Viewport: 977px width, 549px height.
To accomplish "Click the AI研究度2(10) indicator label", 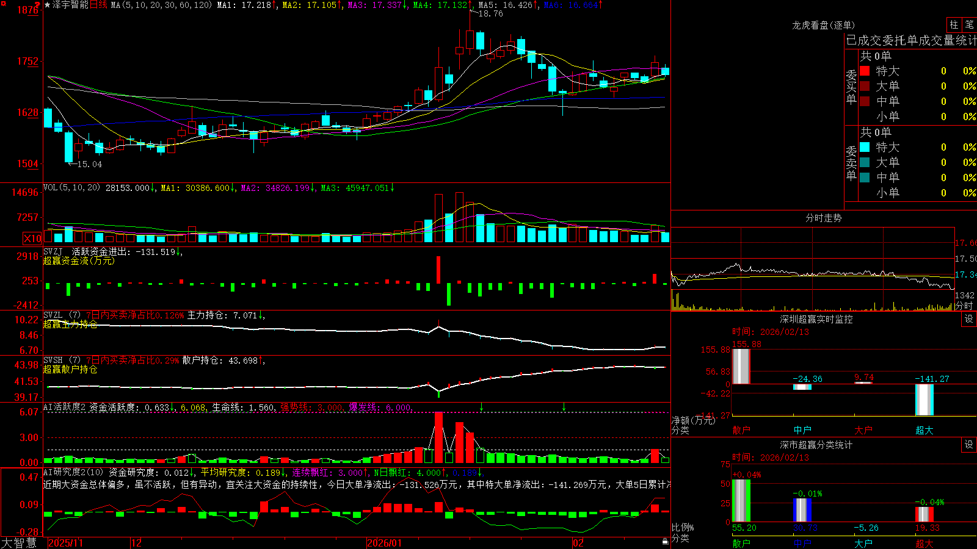I will [74, 472].
